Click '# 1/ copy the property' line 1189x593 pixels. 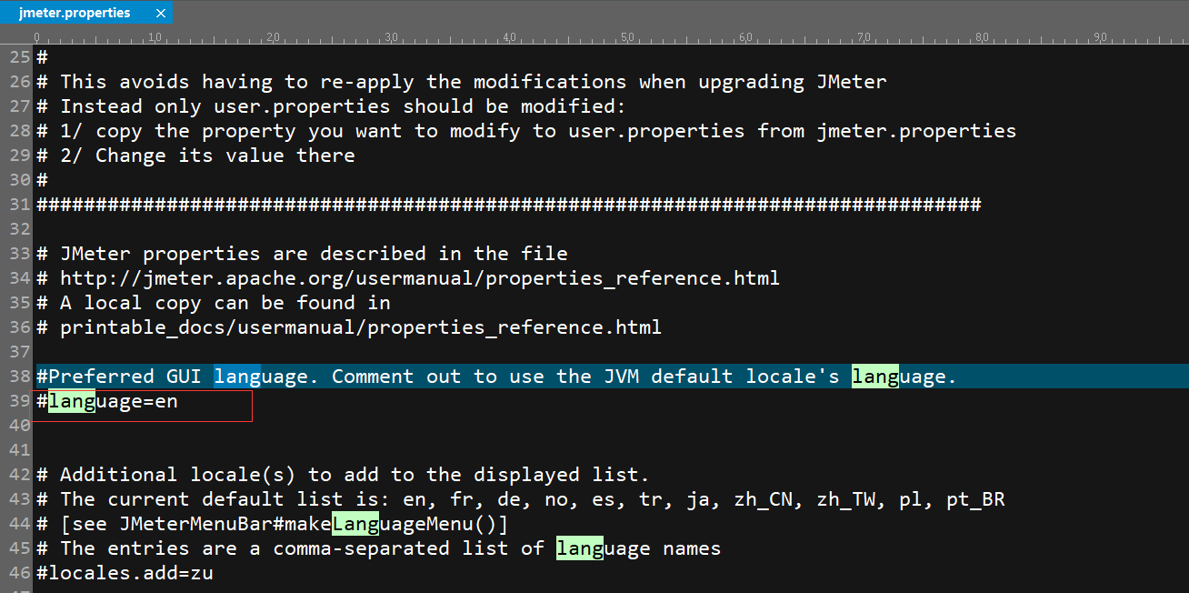point(526,131)
